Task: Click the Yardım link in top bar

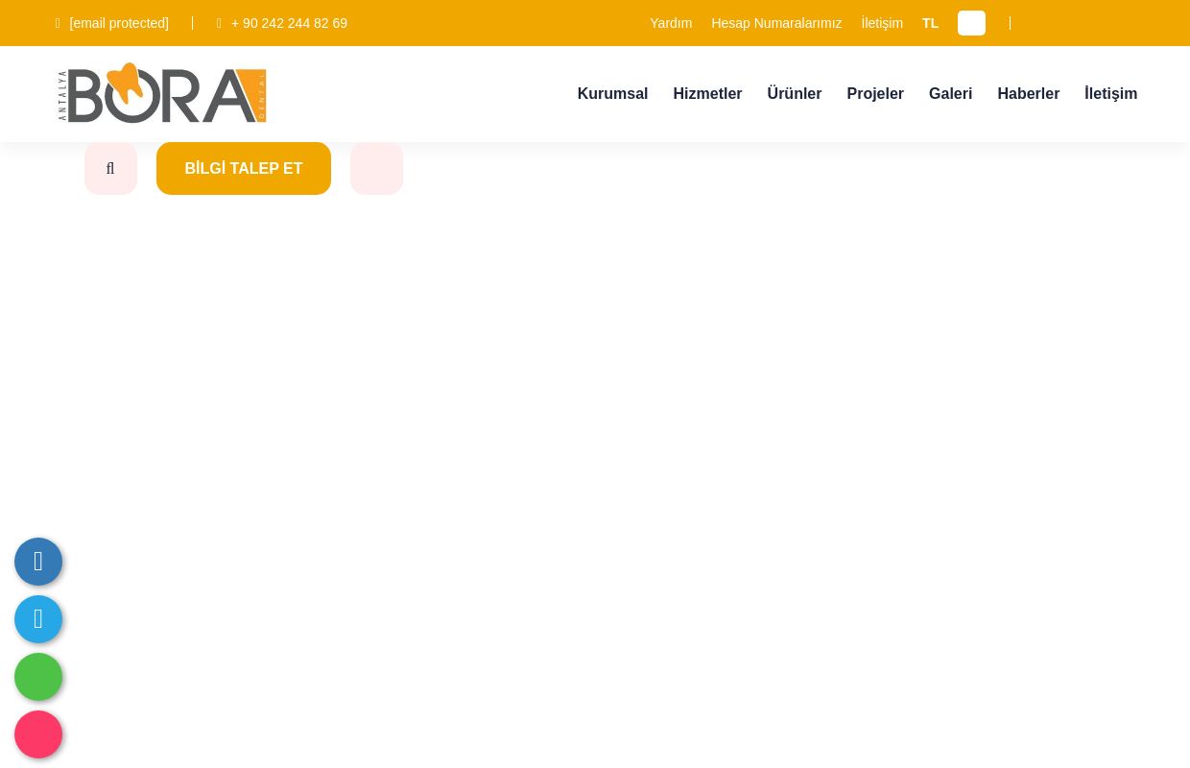Action: pos(671,23)
